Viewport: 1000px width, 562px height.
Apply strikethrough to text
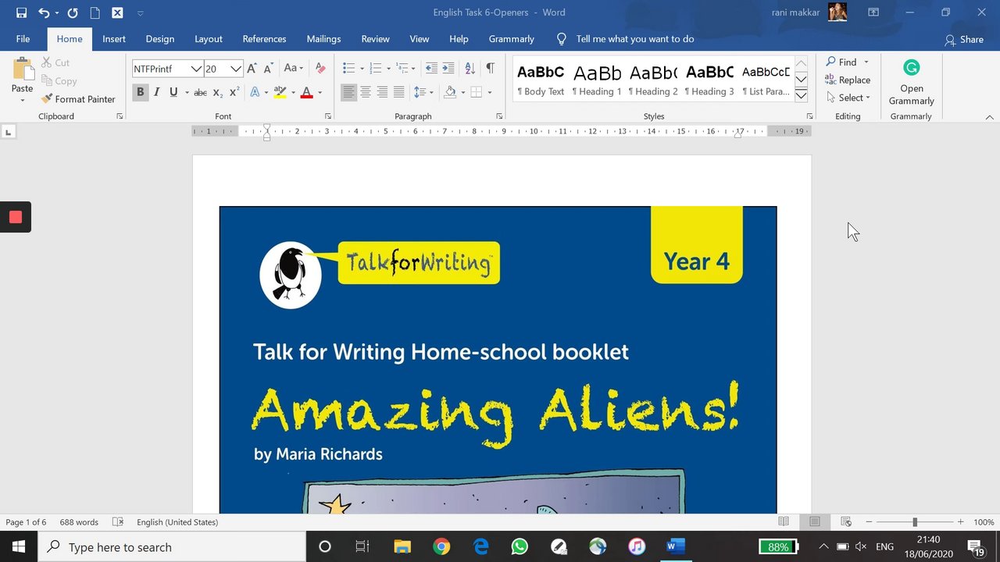point(200,92)
